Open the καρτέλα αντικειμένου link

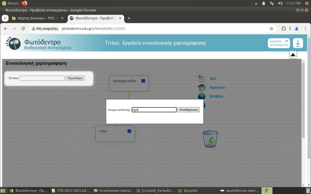click(279, 43)
